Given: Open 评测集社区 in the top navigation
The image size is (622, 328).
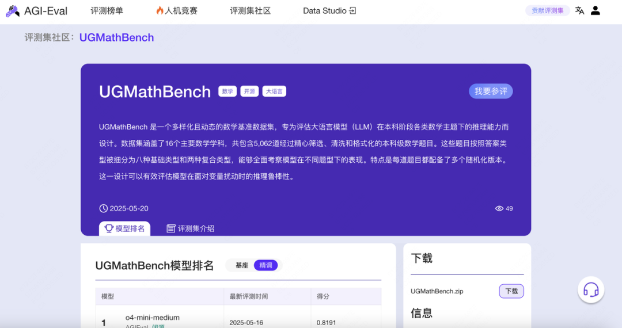Looking at the screenshot, I should point(251,11).
